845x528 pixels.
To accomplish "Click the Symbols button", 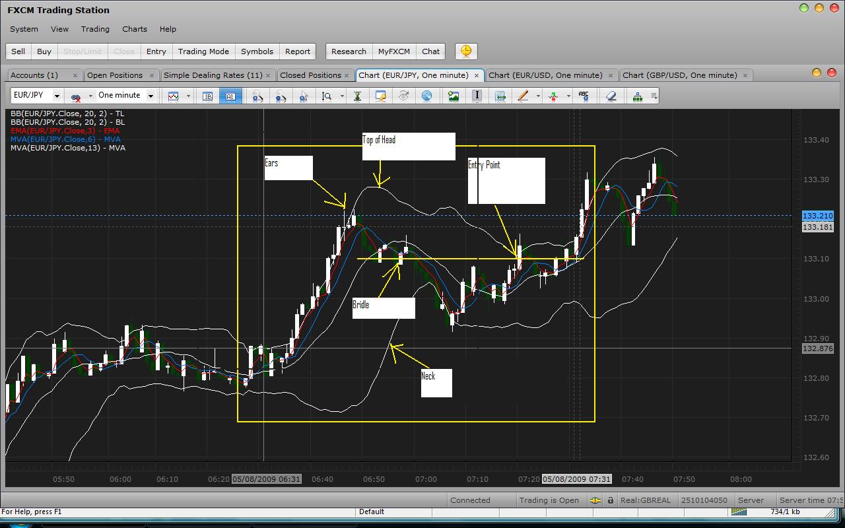I will (x=257, y=51).
